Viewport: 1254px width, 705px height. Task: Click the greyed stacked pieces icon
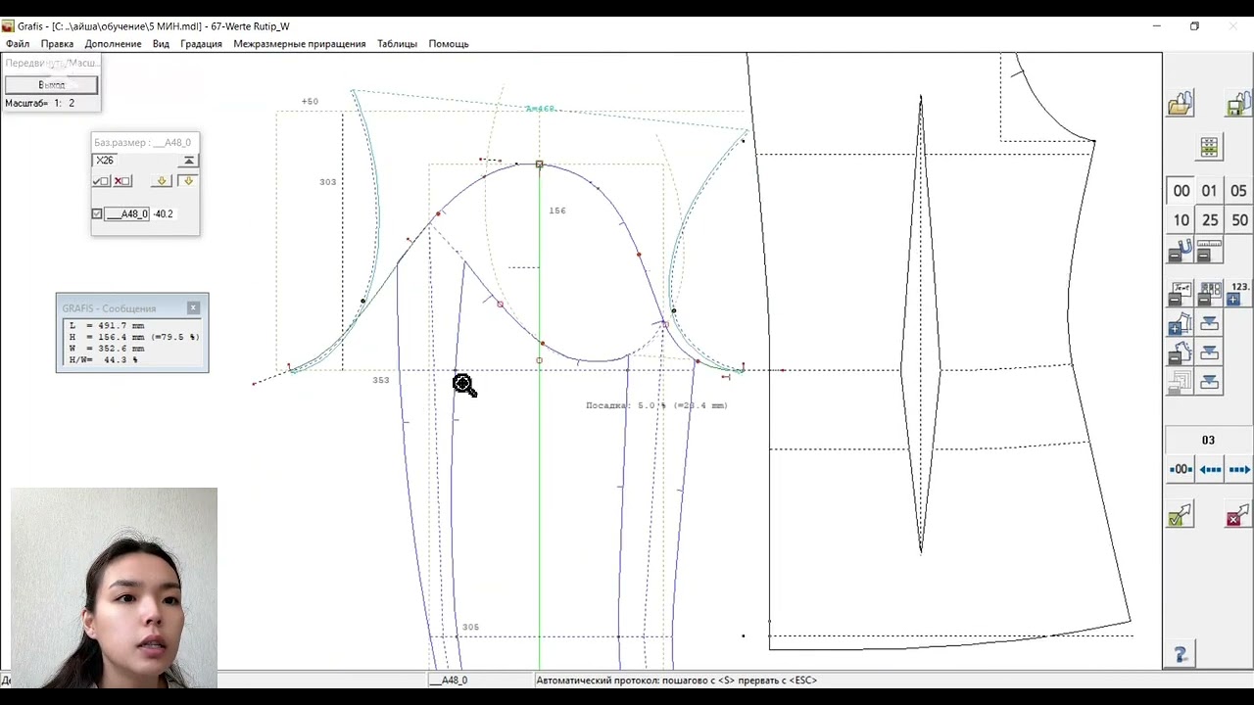coord(1180,383)
